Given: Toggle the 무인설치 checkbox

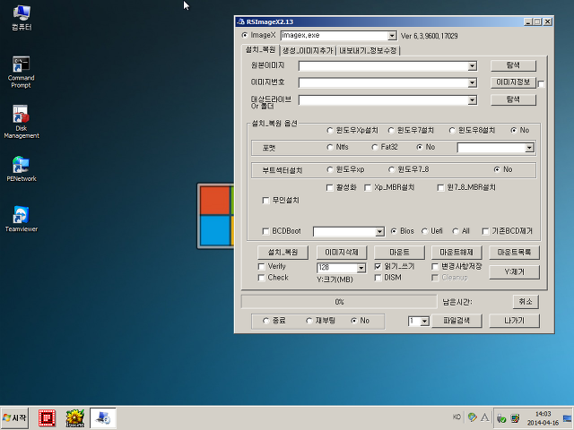Looking at the screenshot, I should point(266,201).
